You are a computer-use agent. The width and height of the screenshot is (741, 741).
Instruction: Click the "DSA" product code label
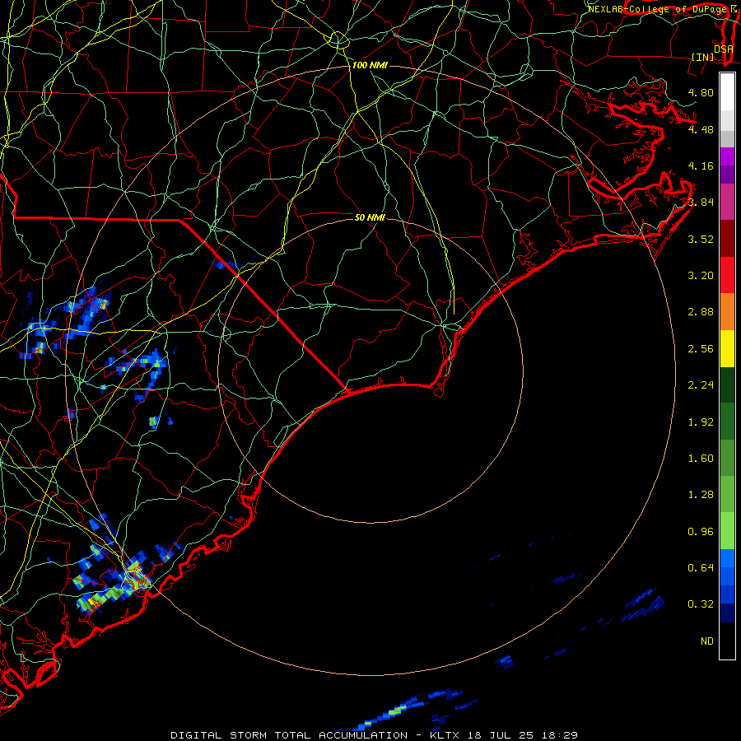point(724,49)
